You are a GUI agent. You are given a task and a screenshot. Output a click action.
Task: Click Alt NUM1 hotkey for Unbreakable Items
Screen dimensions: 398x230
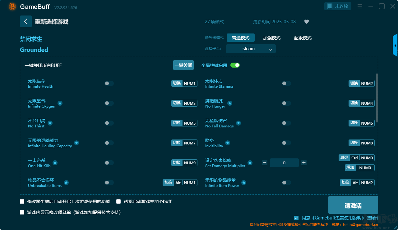tap(180, 183)
